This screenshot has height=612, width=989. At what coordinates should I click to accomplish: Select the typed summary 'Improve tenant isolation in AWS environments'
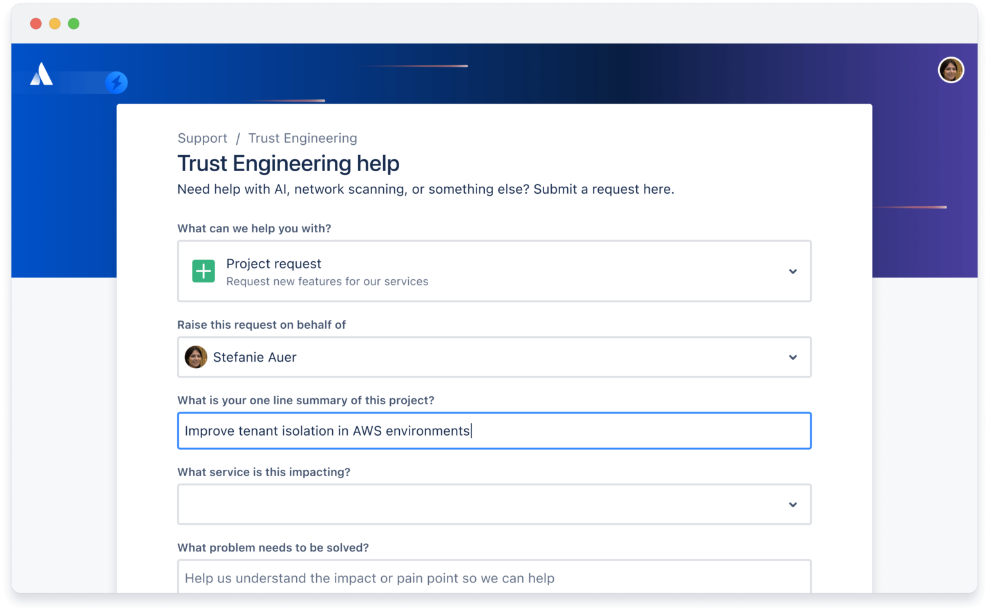tap(328, 431)
